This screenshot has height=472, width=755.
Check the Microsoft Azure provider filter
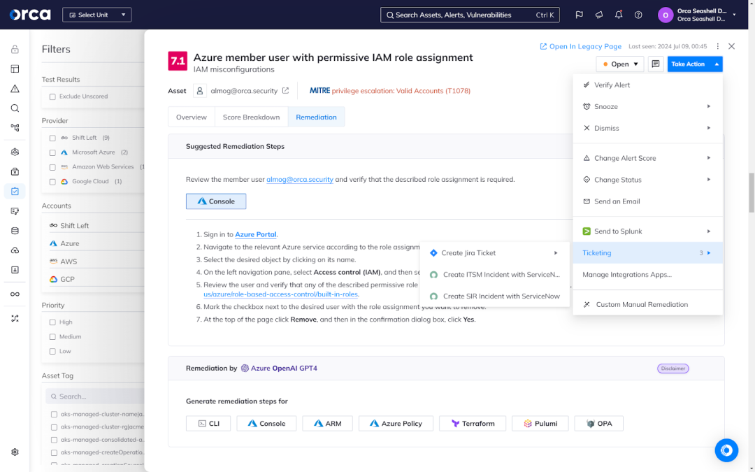[52, 152]
